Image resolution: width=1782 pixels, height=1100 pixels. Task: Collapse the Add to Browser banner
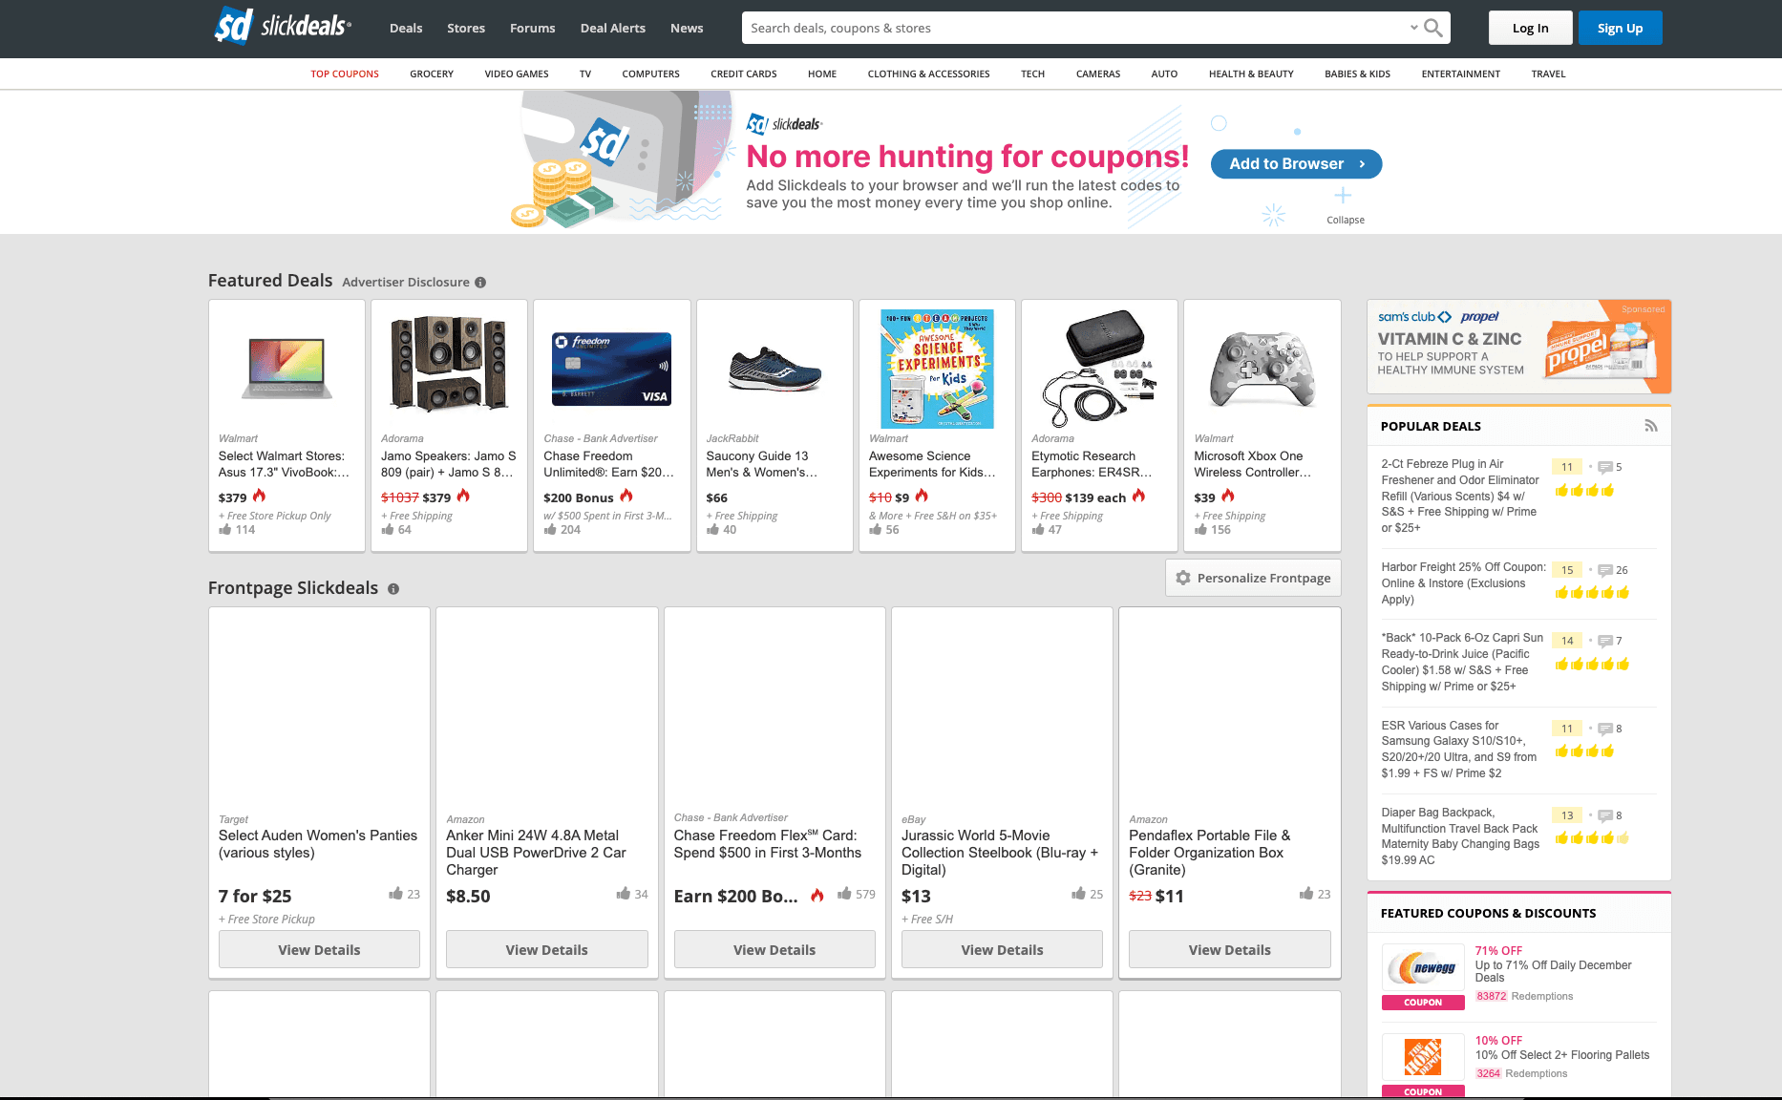[x=1345, y=220]
